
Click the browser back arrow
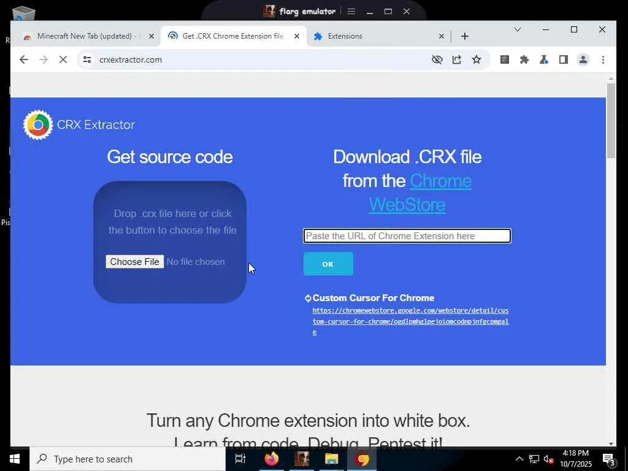click(x=24, y=59)
